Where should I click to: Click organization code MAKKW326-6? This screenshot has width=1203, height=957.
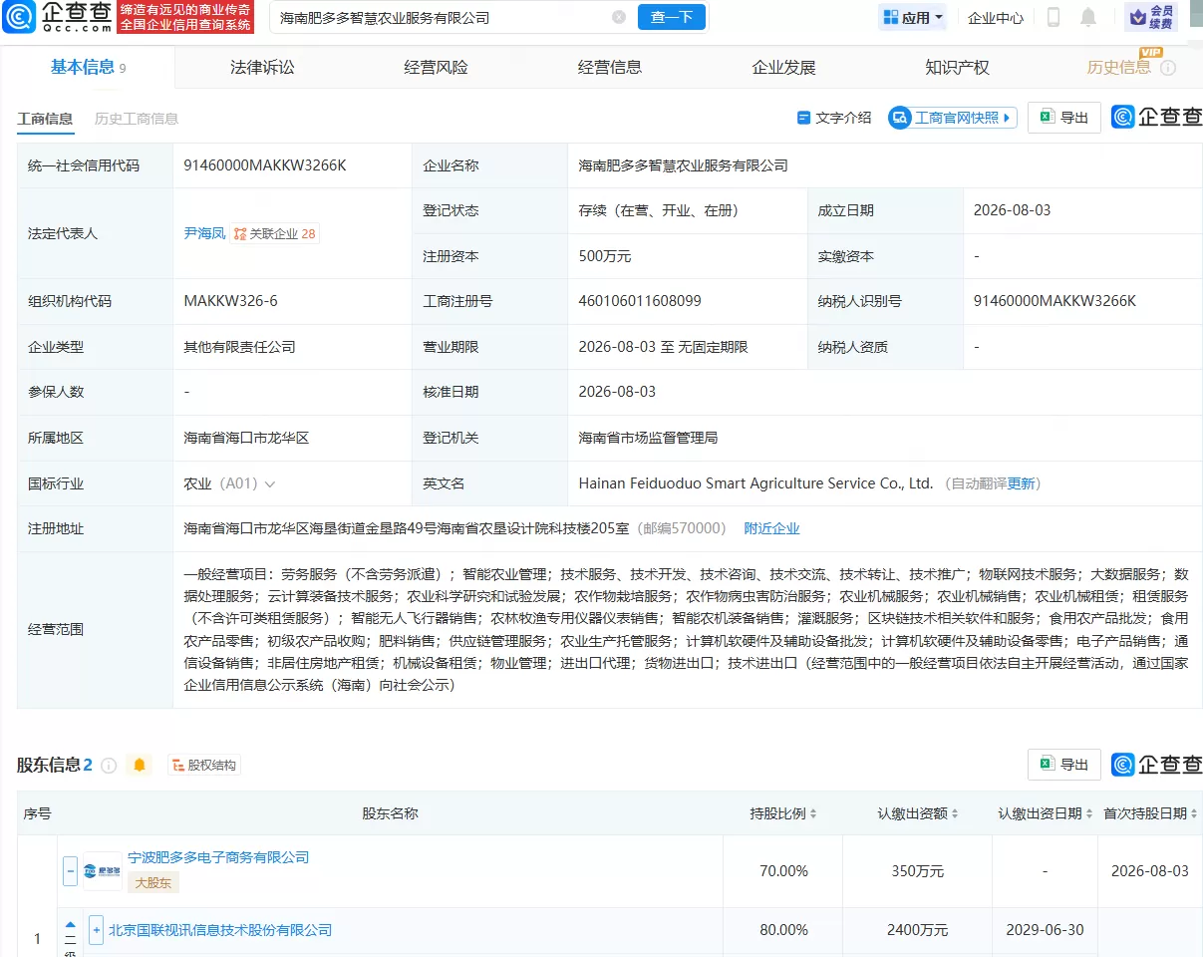(231, 301)
